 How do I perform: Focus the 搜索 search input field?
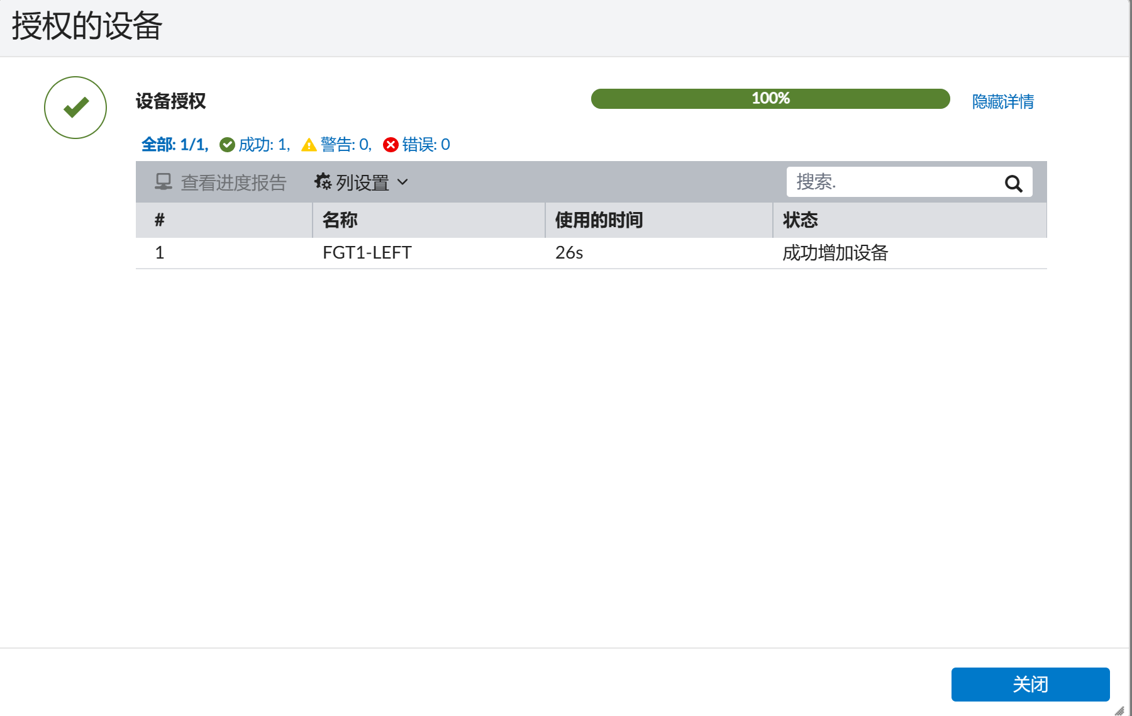(893, 182)
